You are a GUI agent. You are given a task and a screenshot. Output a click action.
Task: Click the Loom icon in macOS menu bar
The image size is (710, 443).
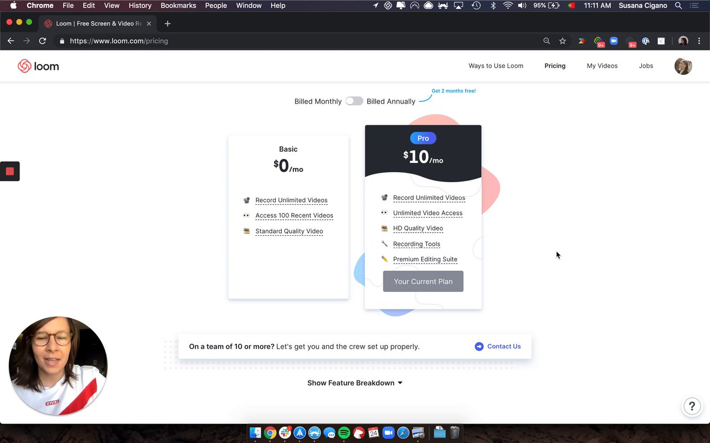coord(388,6)
